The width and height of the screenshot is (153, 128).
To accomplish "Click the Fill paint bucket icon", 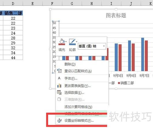I will point(62,42).
